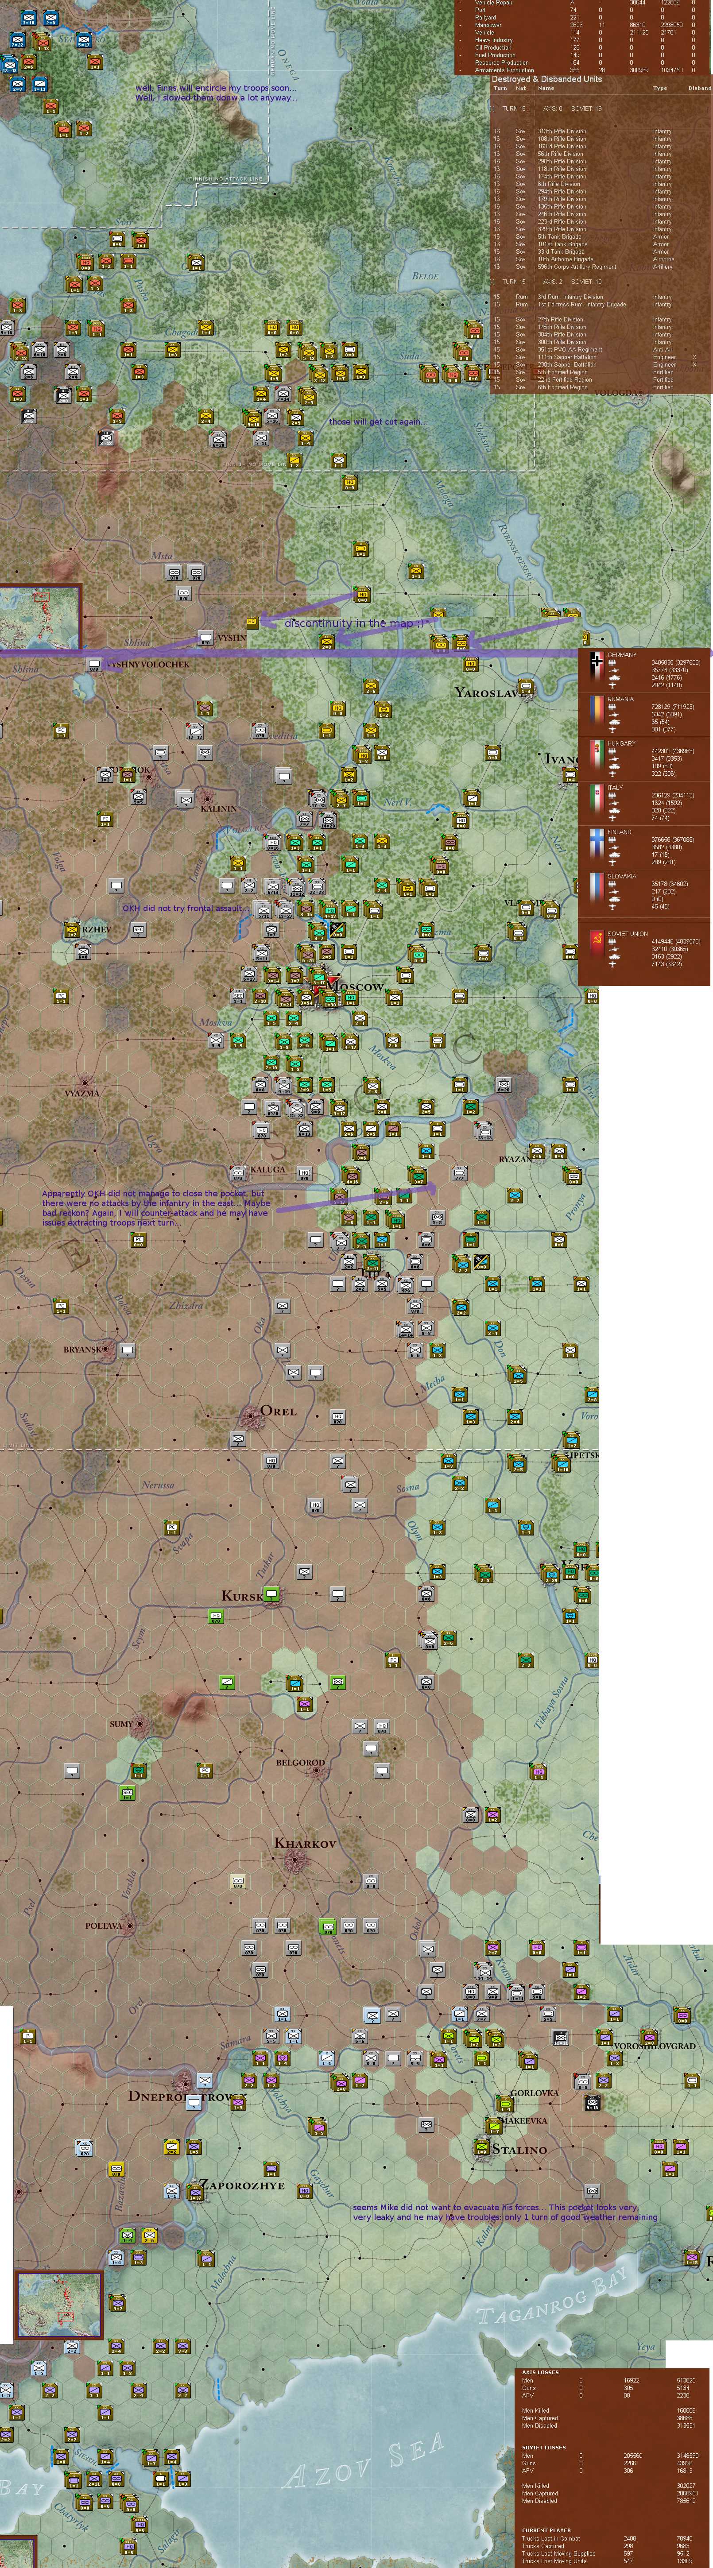Screen dimensions: 713x2568
Task: Click the Poltava city label on map
Action: coord(104,1925)
